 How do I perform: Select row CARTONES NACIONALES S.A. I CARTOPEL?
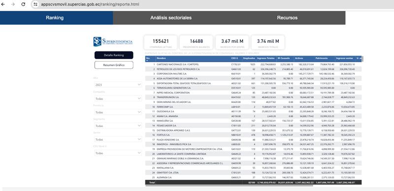pos(253,64)
